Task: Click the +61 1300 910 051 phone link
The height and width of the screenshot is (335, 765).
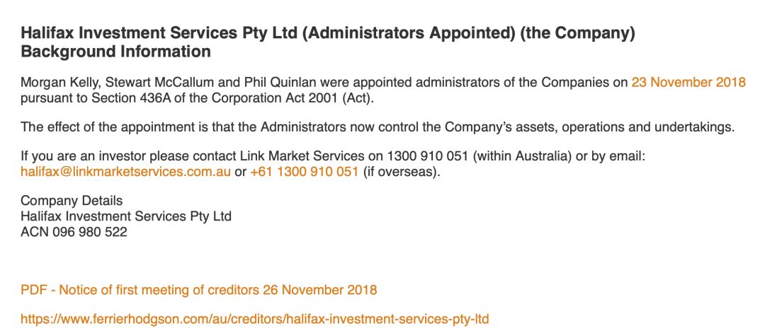Action: [305, 172]
